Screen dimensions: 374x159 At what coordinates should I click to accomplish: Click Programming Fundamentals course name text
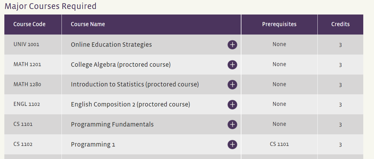[x=112, y=124]
